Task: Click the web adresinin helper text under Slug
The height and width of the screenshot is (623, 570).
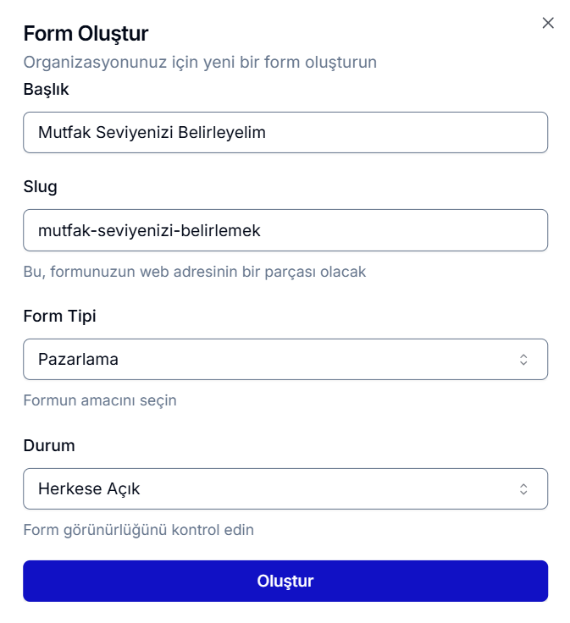Action: (x=194, y=272)
